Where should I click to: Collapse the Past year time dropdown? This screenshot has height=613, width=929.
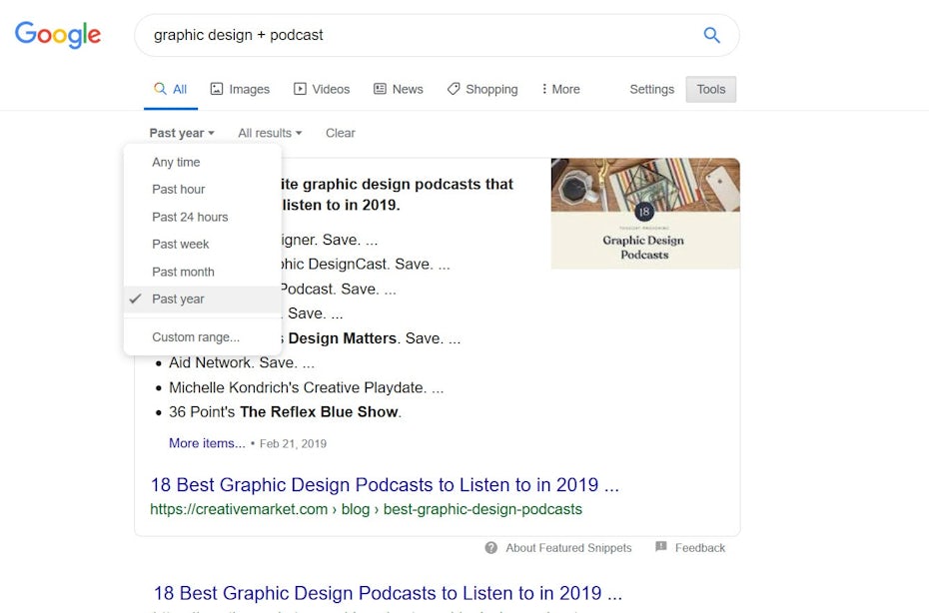tap(181, 133)
